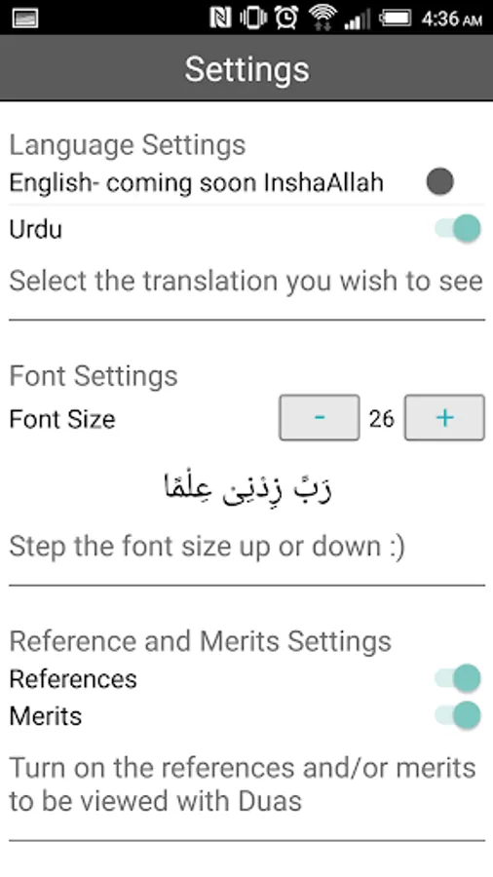Screen dimensions: 493x877
Task: Toggle the English translation switch
Action: [x=439, y=182]
